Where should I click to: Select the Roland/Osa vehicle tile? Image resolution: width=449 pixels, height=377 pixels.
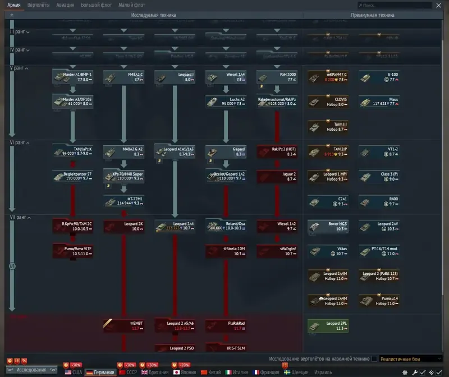(226, 226)
